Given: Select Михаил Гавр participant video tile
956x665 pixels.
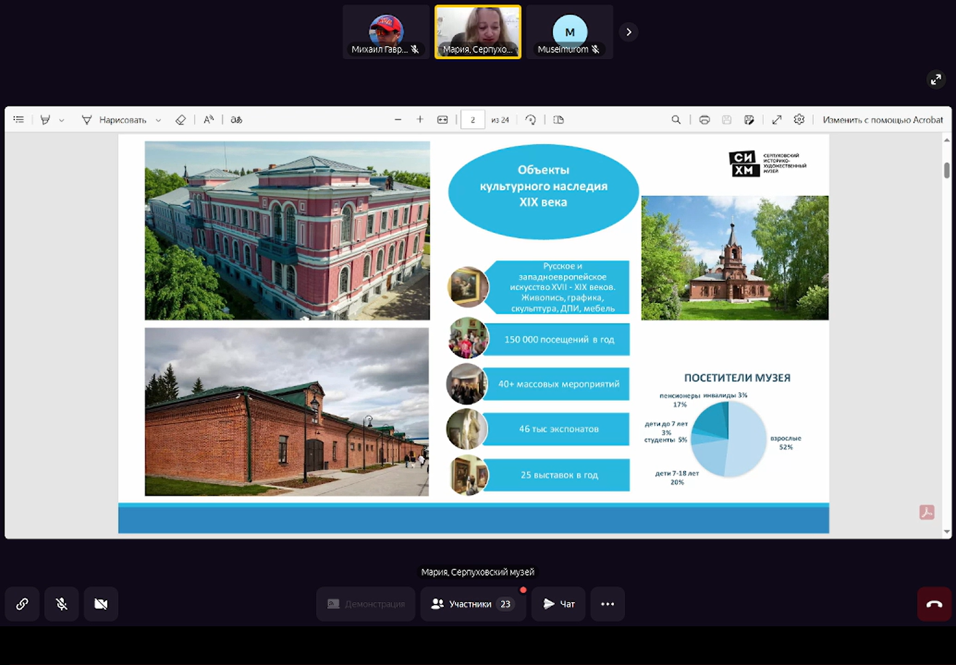Looking at the screenshot, I should (x=386, y=32).
